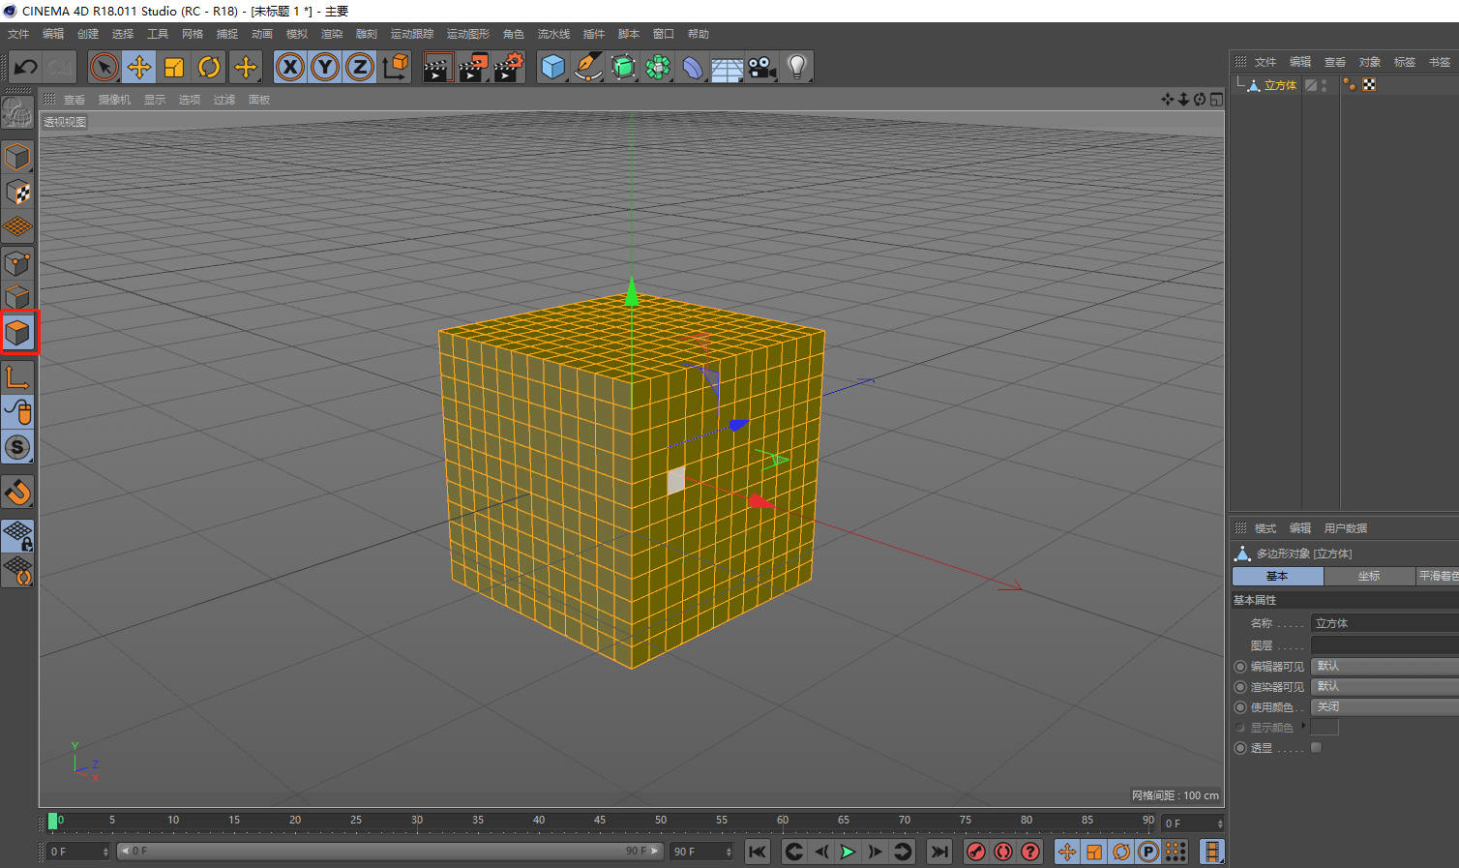Add a Camera object
The image size is (1459, 868).
click(762, 67)
